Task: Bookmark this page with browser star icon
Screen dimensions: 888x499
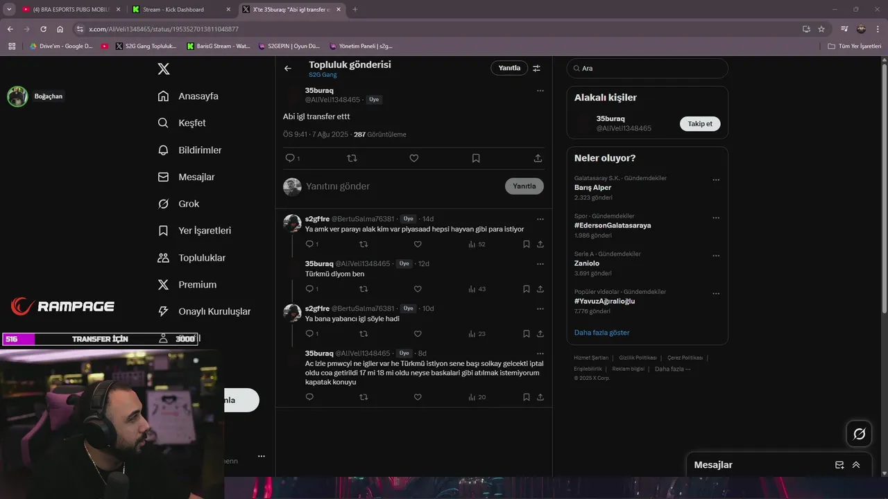Action: pos(821,29)
